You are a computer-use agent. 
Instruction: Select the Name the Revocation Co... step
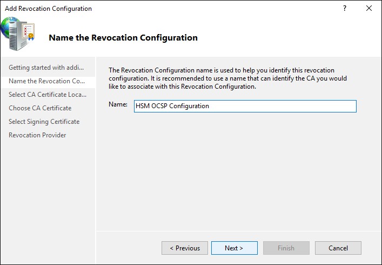point(48,81)
